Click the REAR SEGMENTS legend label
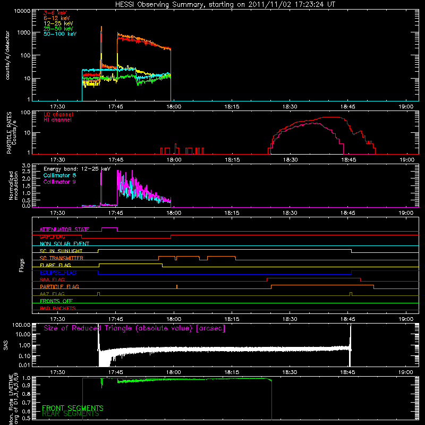The image size is (425, 425). click(71, 414)
